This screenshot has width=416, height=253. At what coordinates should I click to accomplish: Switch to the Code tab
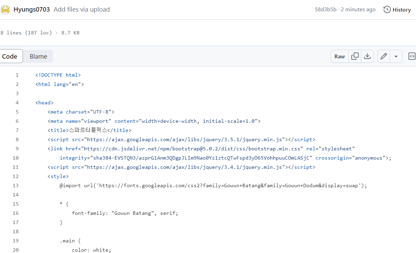(10, 56)
